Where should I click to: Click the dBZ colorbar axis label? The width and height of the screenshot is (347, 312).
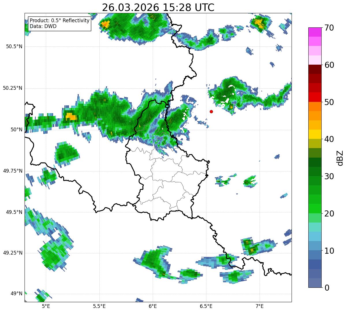[x=340, y=158]
